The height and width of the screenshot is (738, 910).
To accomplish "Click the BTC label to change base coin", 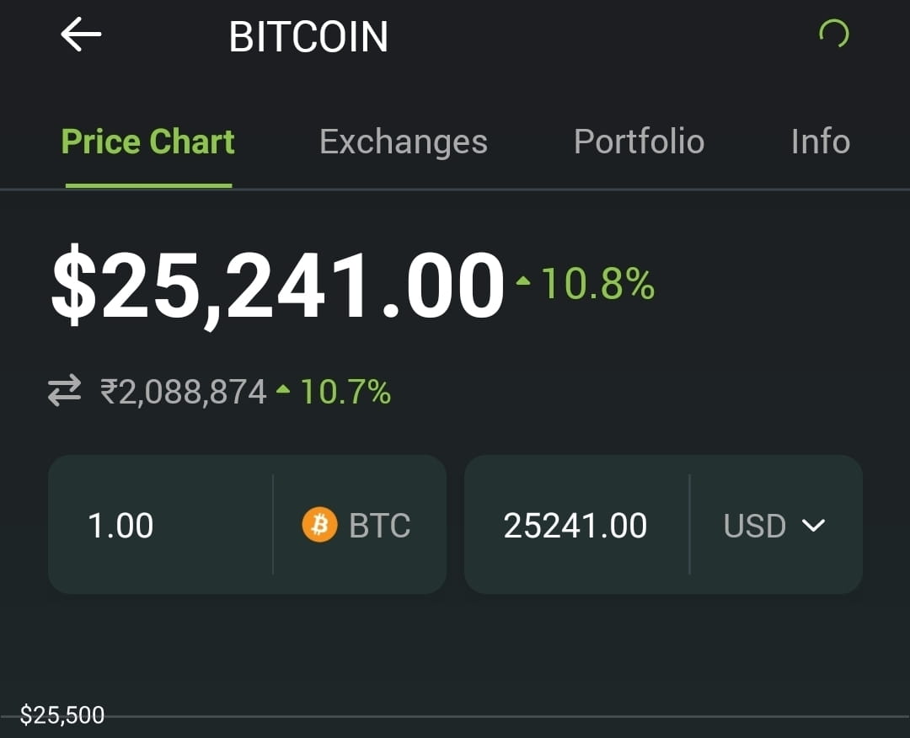I will tap(379, 524).
